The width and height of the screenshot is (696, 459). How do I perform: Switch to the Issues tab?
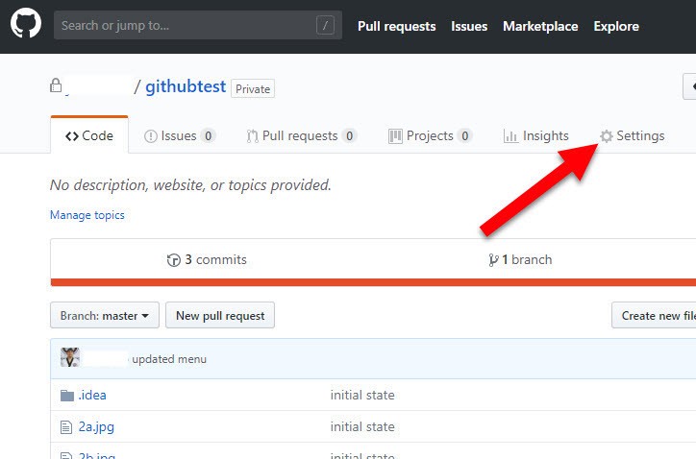pos(179,136)
